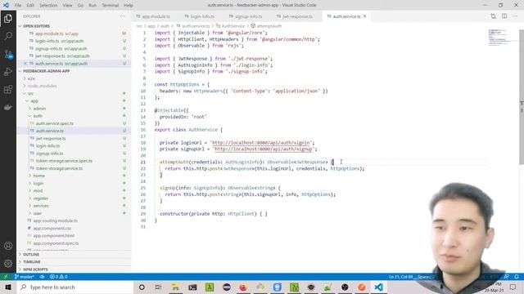Switch to the signup-info.ts tab
The height and width of the screenshot is (294, 524).
(247, 16)
